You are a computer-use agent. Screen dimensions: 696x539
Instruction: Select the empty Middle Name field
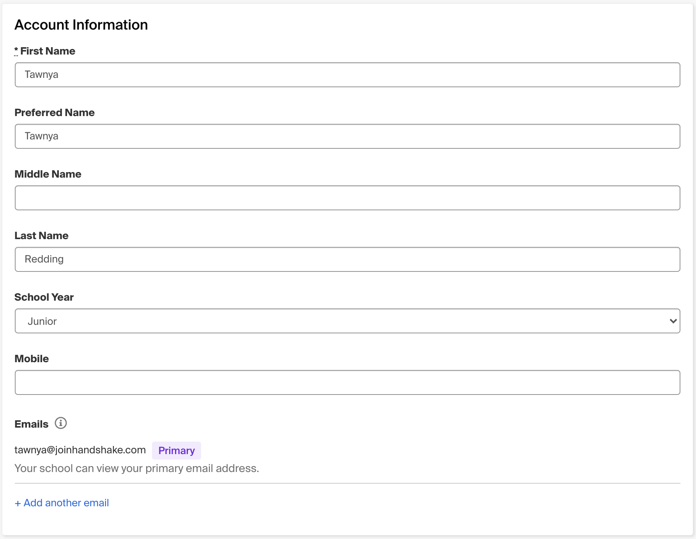coord(348,198)
